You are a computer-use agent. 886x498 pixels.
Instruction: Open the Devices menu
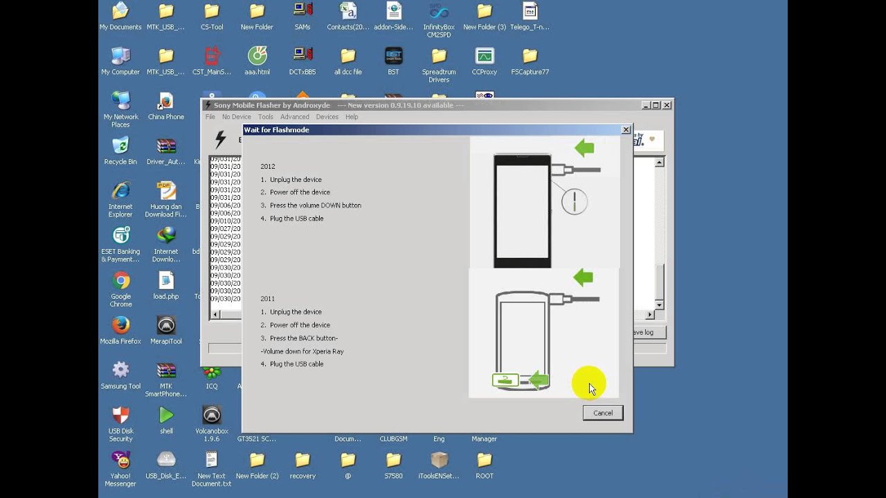click(x=327, y=117)
